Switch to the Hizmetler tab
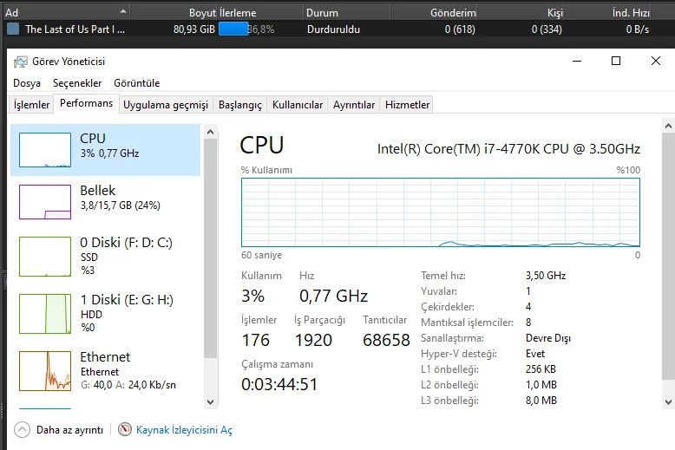Image resolution: width=675 pixels, height=450 pixels. pos(407,105)
